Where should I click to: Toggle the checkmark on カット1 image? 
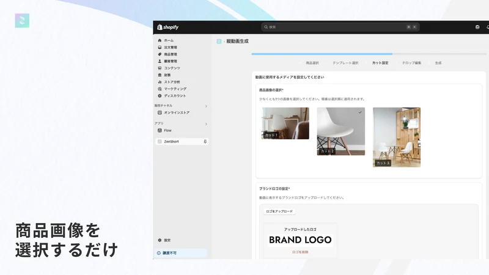coord(304,112)
